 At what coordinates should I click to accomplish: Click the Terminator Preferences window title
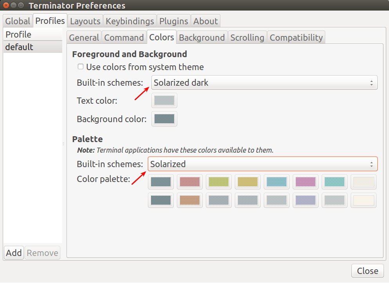tap(77, 5)
